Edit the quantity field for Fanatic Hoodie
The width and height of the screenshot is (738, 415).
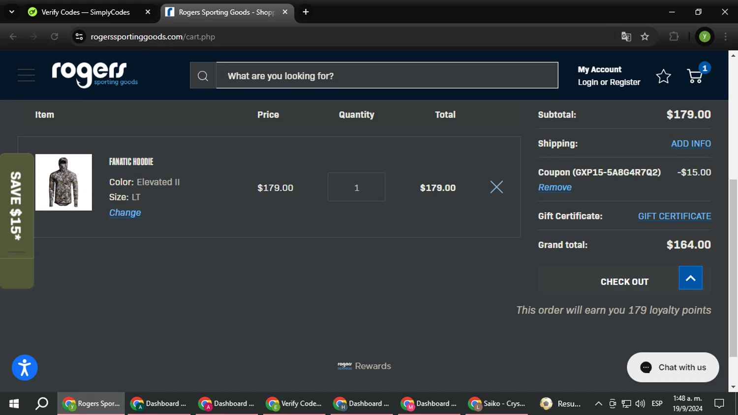point(356,187)
